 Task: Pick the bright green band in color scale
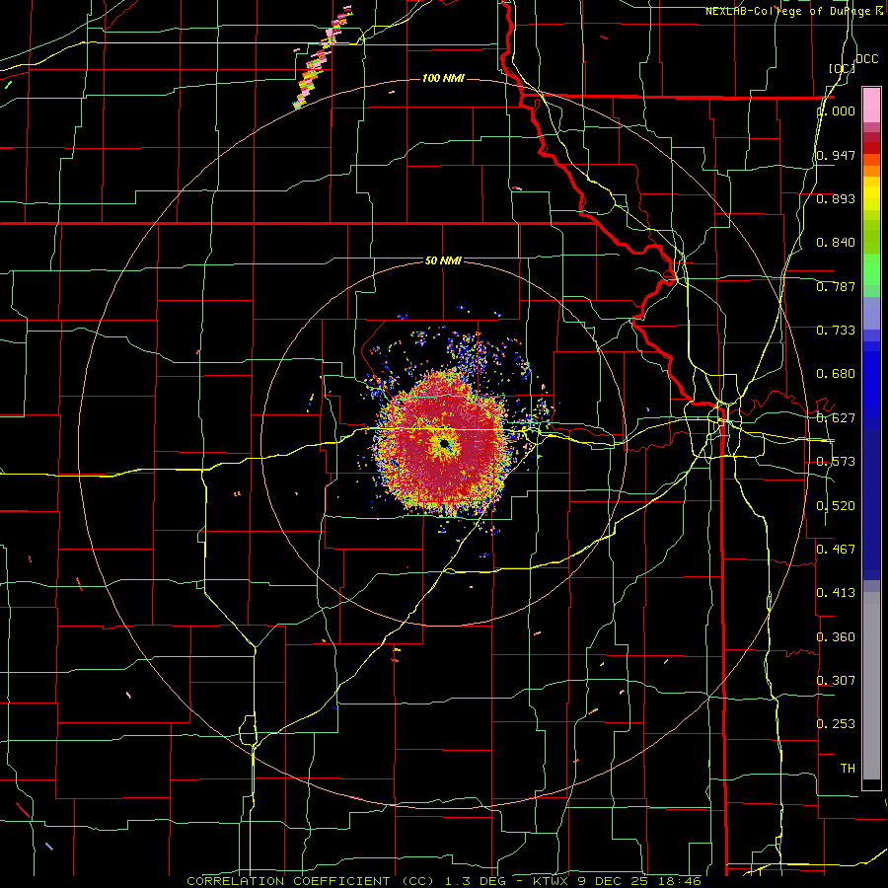(871, 269)
